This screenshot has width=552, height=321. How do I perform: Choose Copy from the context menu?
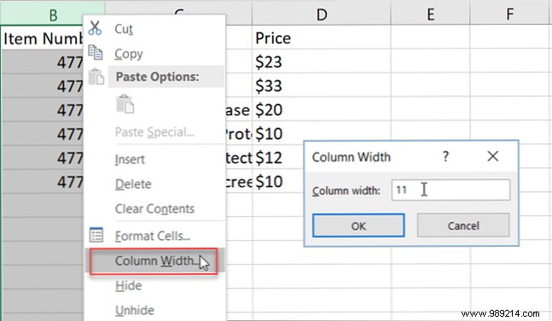click(155, 54)
